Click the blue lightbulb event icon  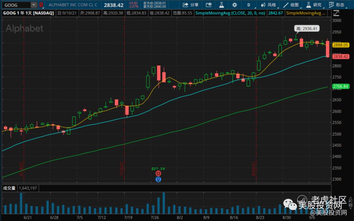(x=158, y=179)
